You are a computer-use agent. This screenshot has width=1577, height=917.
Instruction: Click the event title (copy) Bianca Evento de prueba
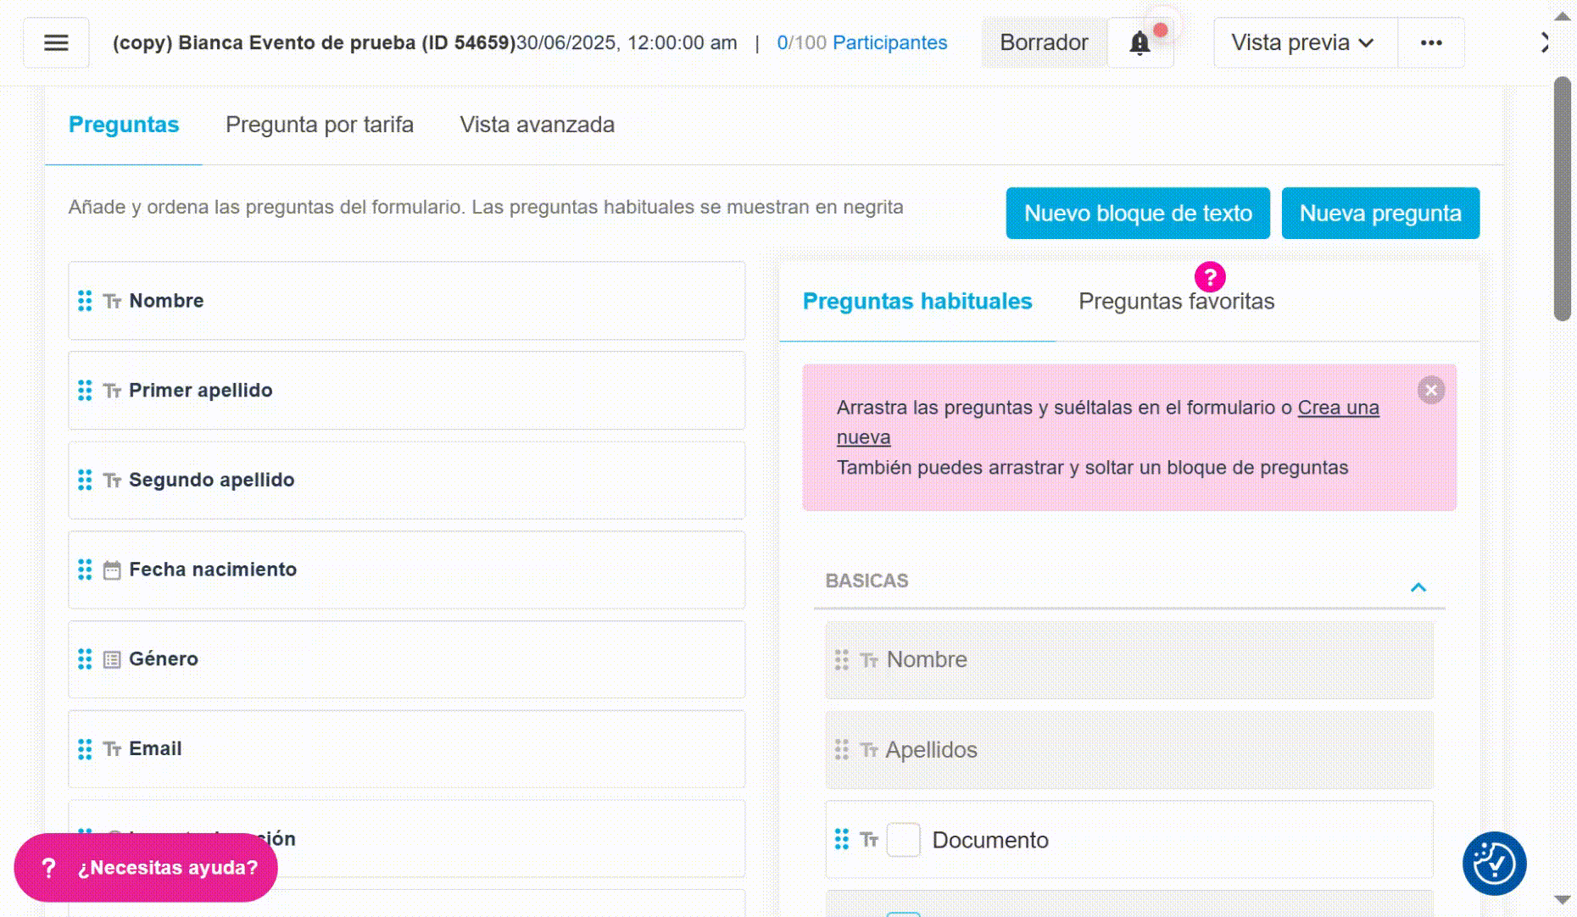pyautogui.click(x=314, y=42)
